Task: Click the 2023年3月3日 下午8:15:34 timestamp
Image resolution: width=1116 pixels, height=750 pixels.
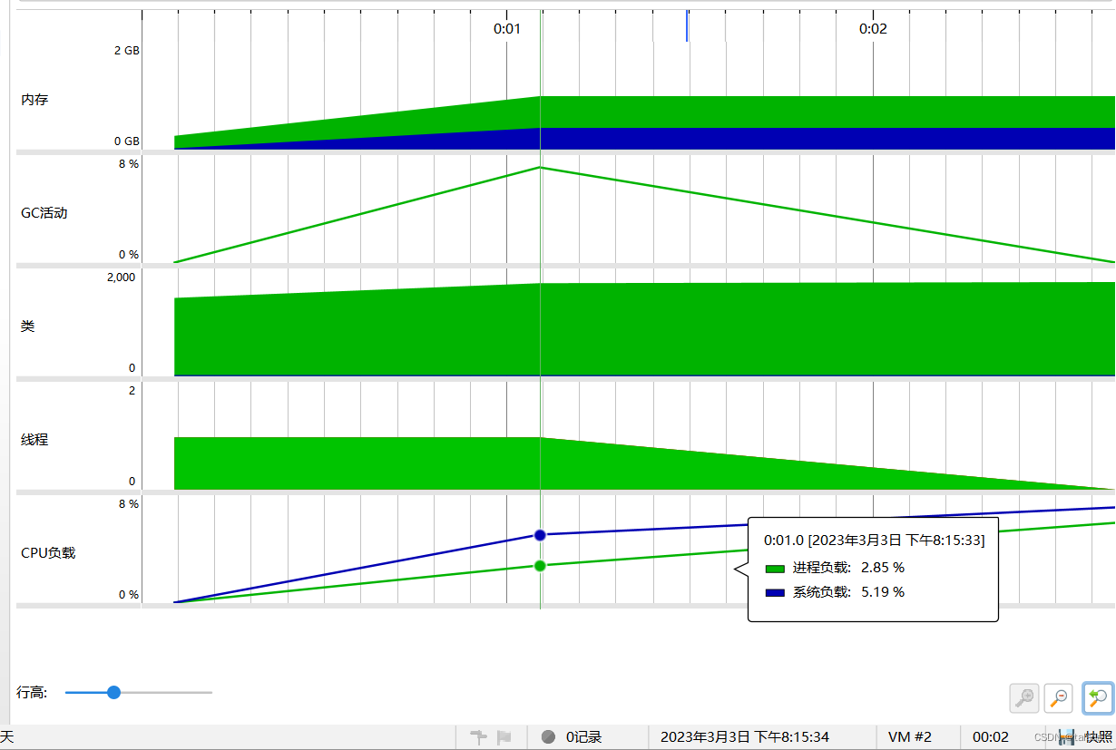Action: pyautogui.click(x=744, y=737)
